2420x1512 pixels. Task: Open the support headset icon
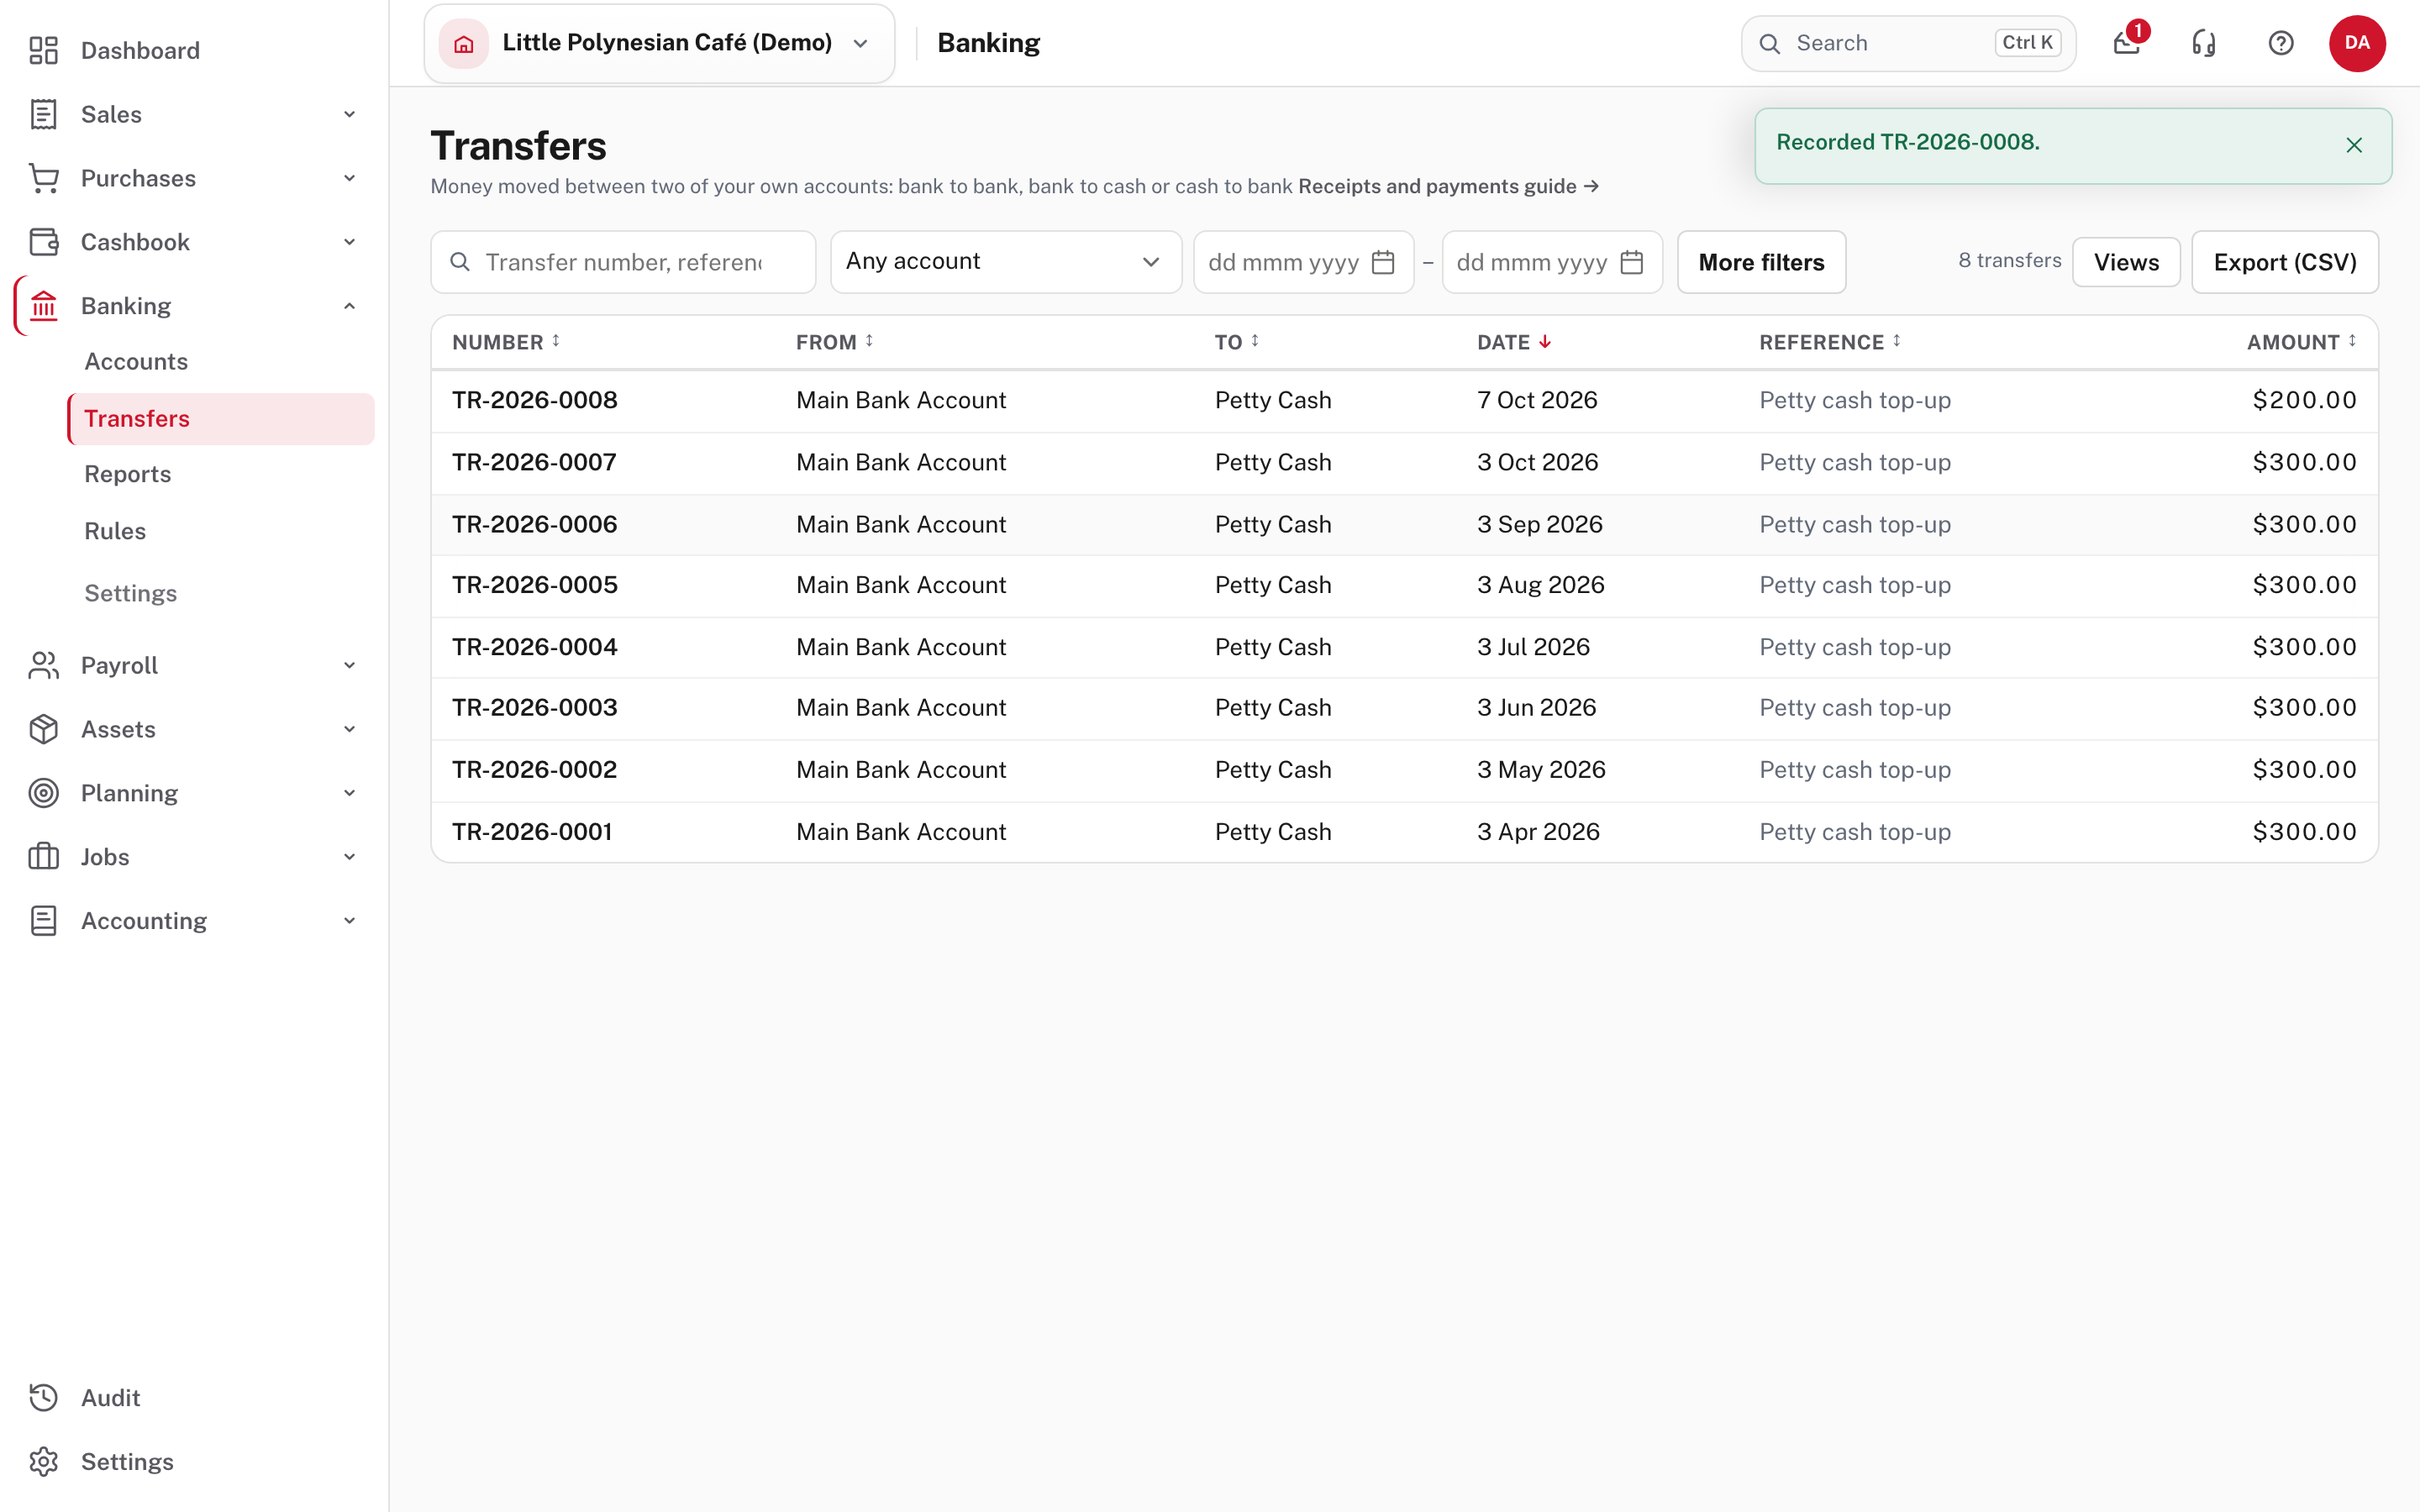click(2204, 43)
